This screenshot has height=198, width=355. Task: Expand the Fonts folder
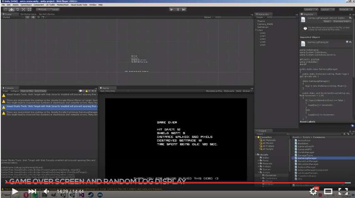tap(259, 161)
